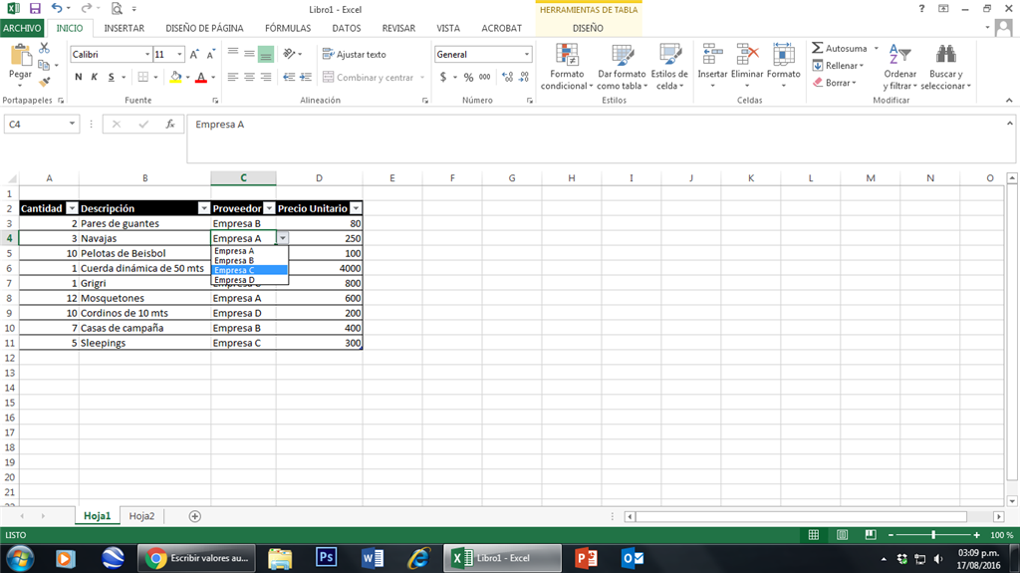Screen dimensions: 1020x573
Task: Select Empresa C in dropdown list
Action: click(250, 270)
